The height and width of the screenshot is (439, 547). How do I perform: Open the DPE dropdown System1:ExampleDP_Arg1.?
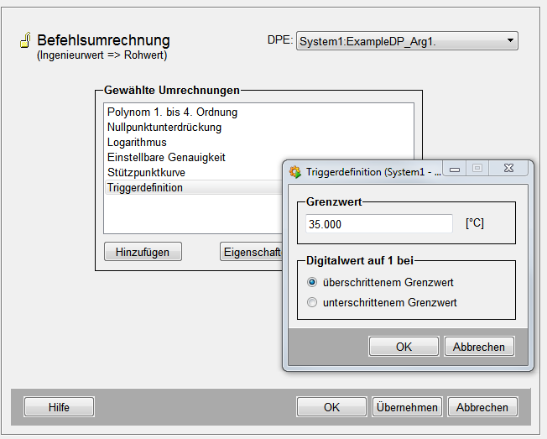[x=407, y=41]
